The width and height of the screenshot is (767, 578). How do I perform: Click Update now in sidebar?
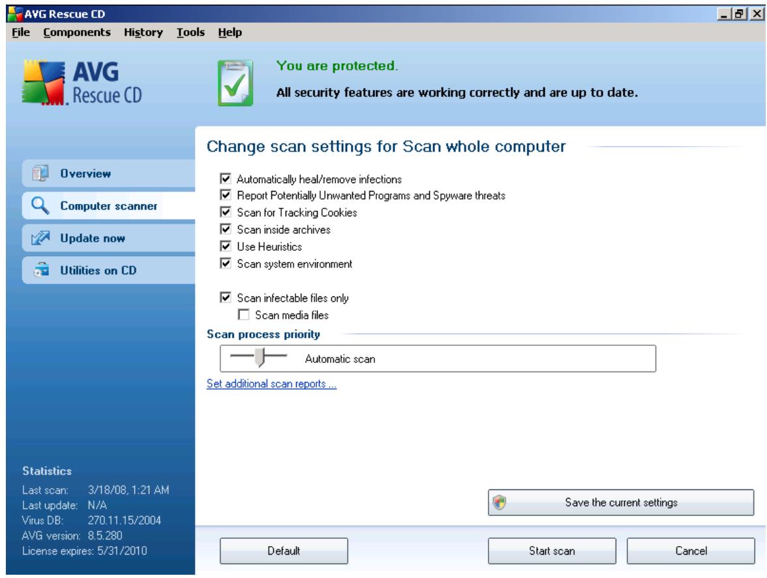[x=108, y=238]
